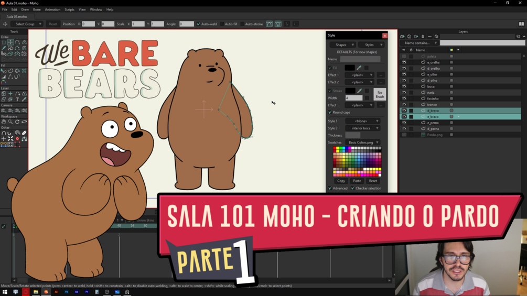Click the Reset button in tool options

coord(53,24)
